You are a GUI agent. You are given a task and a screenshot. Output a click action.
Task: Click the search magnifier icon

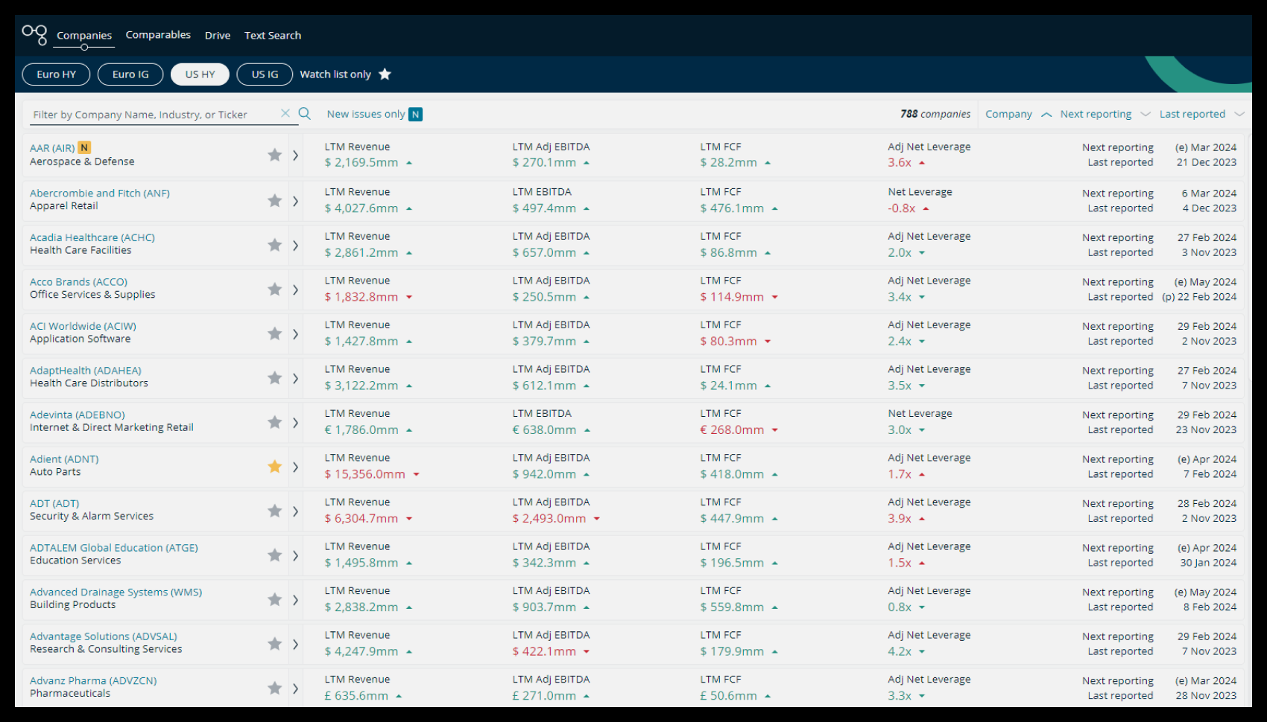(x=304, y=113)
